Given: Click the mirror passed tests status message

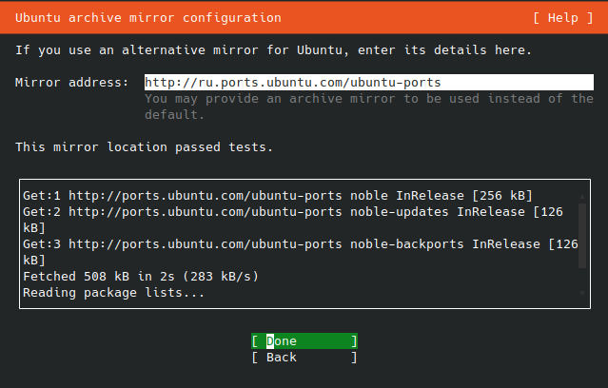Looking at the screenshot, I should tap(145, 147).
